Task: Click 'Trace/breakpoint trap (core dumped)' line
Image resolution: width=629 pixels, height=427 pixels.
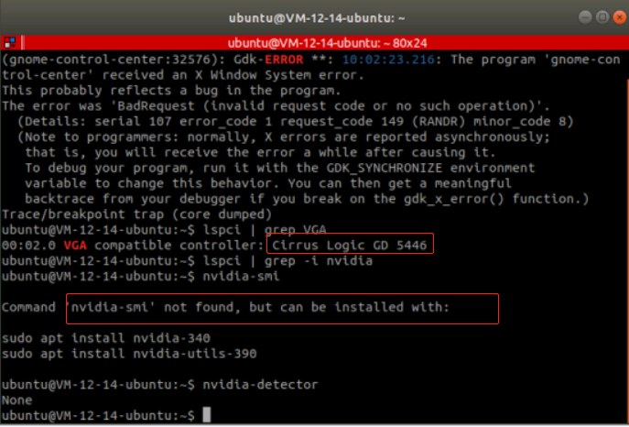Action: pyautogui.click(x=136, y=214)
